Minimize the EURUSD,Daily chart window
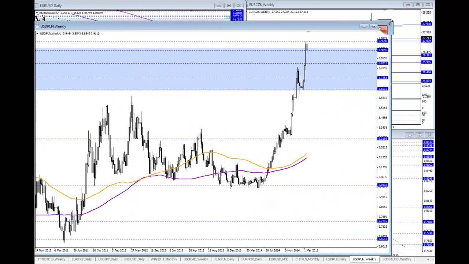469x264 pixels. (x=219, y=5)
